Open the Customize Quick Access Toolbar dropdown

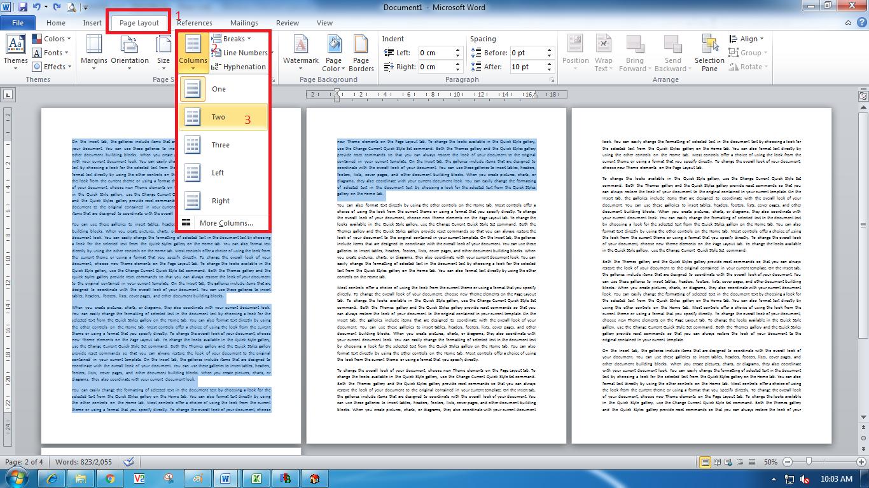[x=86, y=8]
